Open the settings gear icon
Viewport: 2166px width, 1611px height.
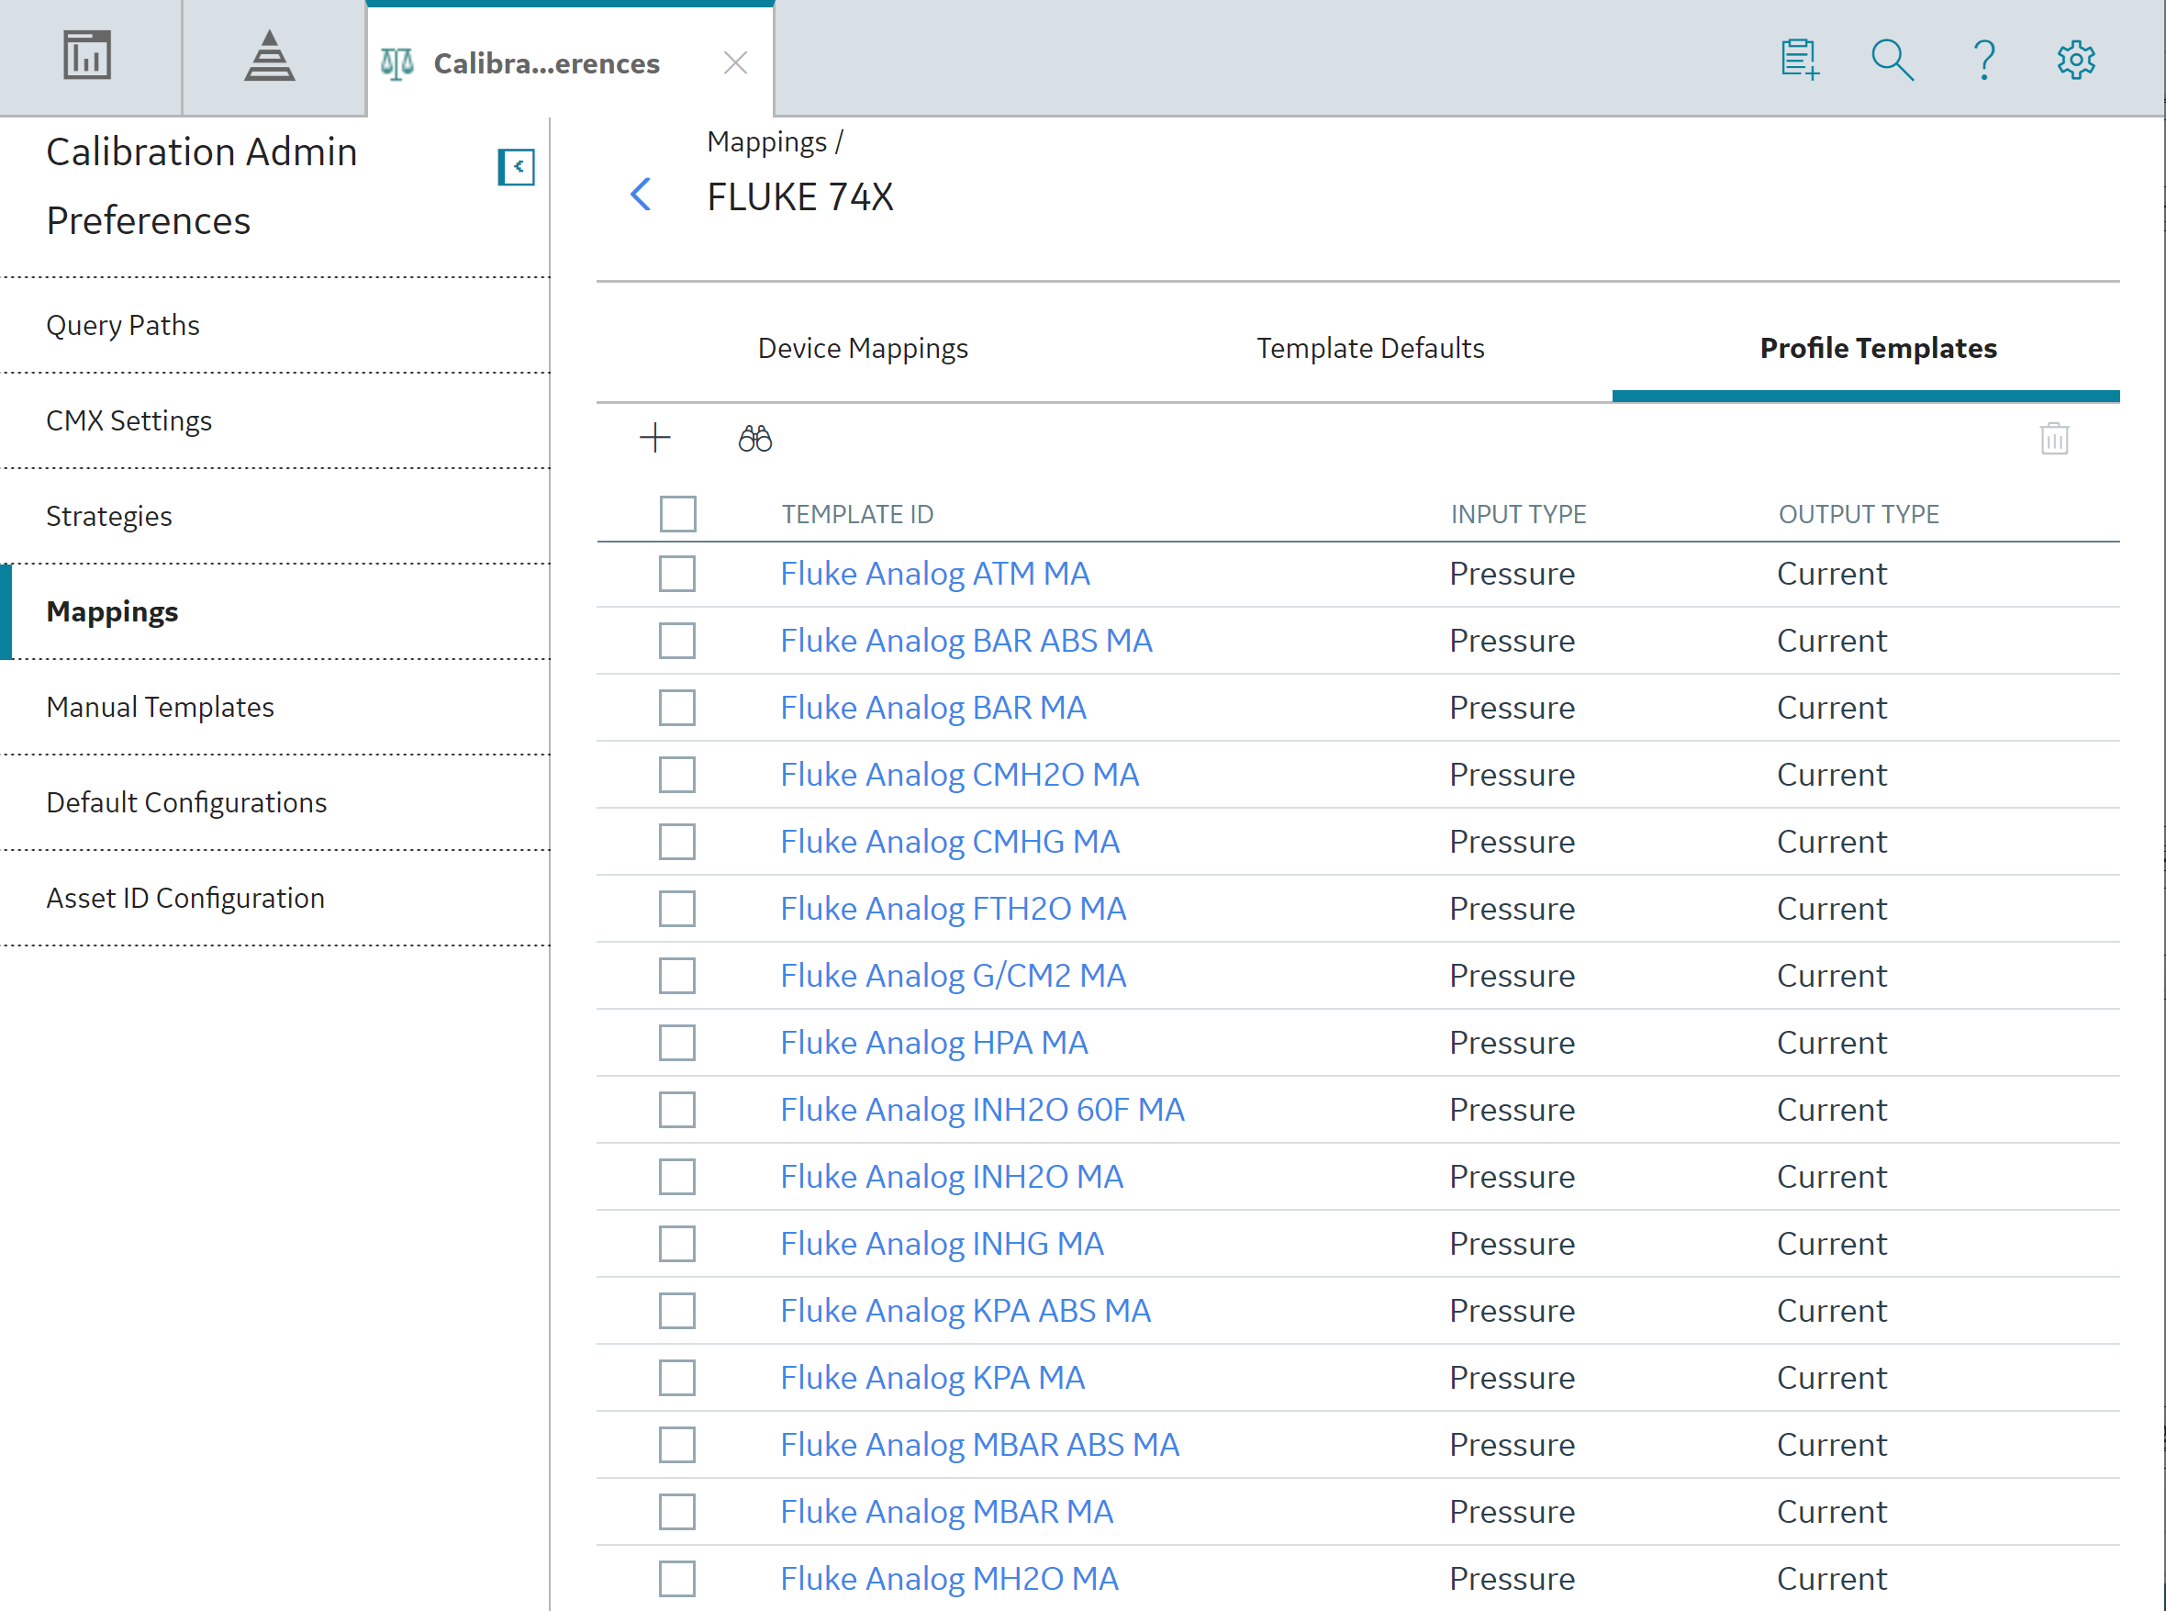pos(2076,60)
